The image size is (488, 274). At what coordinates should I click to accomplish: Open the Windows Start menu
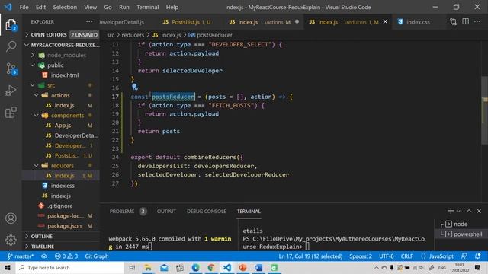(8, 267)
